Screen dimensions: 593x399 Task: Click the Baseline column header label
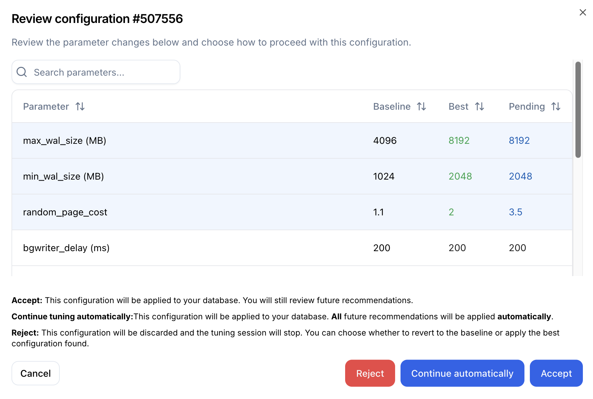(x=392, y=107)
